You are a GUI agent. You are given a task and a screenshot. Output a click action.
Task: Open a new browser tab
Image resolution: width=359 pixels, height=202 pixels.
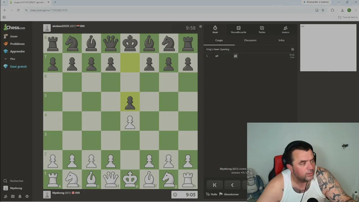click(x=55, y=2)
